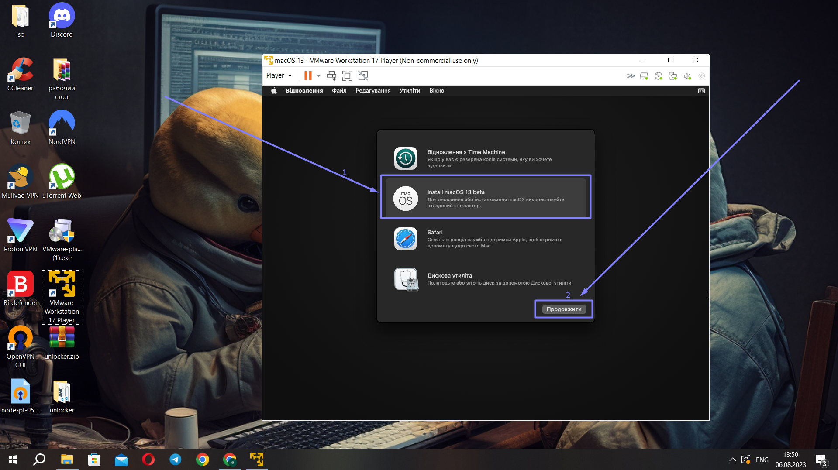Image resolution: width=838 pixels, height=470 pixels.
Task: Click the hard disk device icon
Action: click(x=644, y=76)
